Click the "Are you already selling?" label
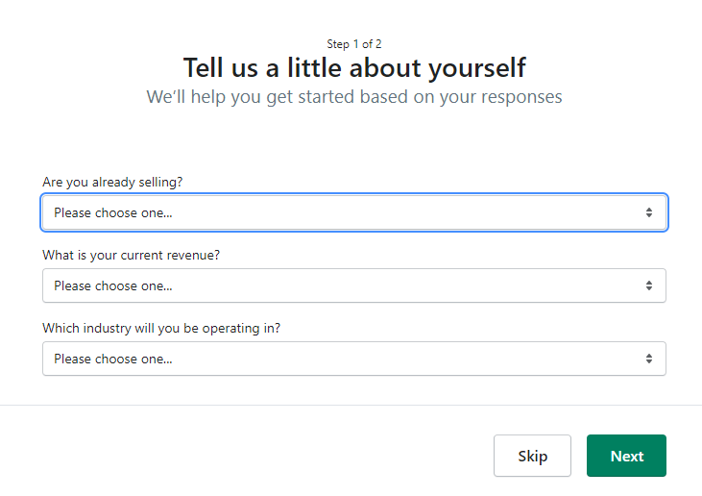The image size is (702, 496). point(112,182)
